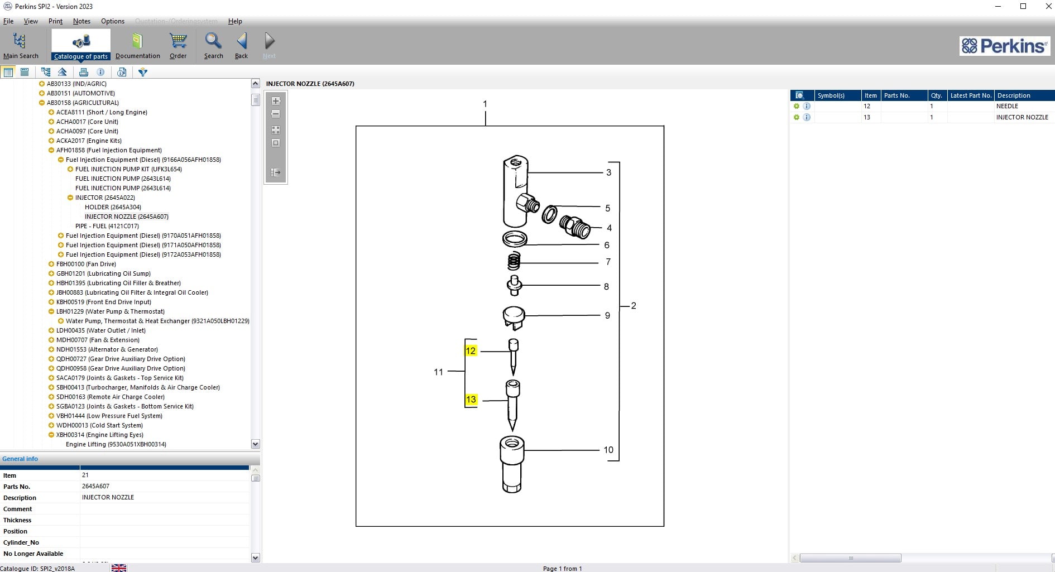Click the single-square fit diagram icon
This screenshot has height=572, width=1055.
coord(276,143)
